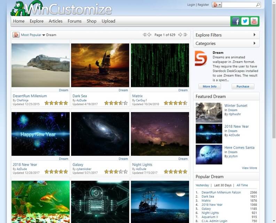Open the Facebook social icon
The image size is (276, 223).
(x=236, y=21)
